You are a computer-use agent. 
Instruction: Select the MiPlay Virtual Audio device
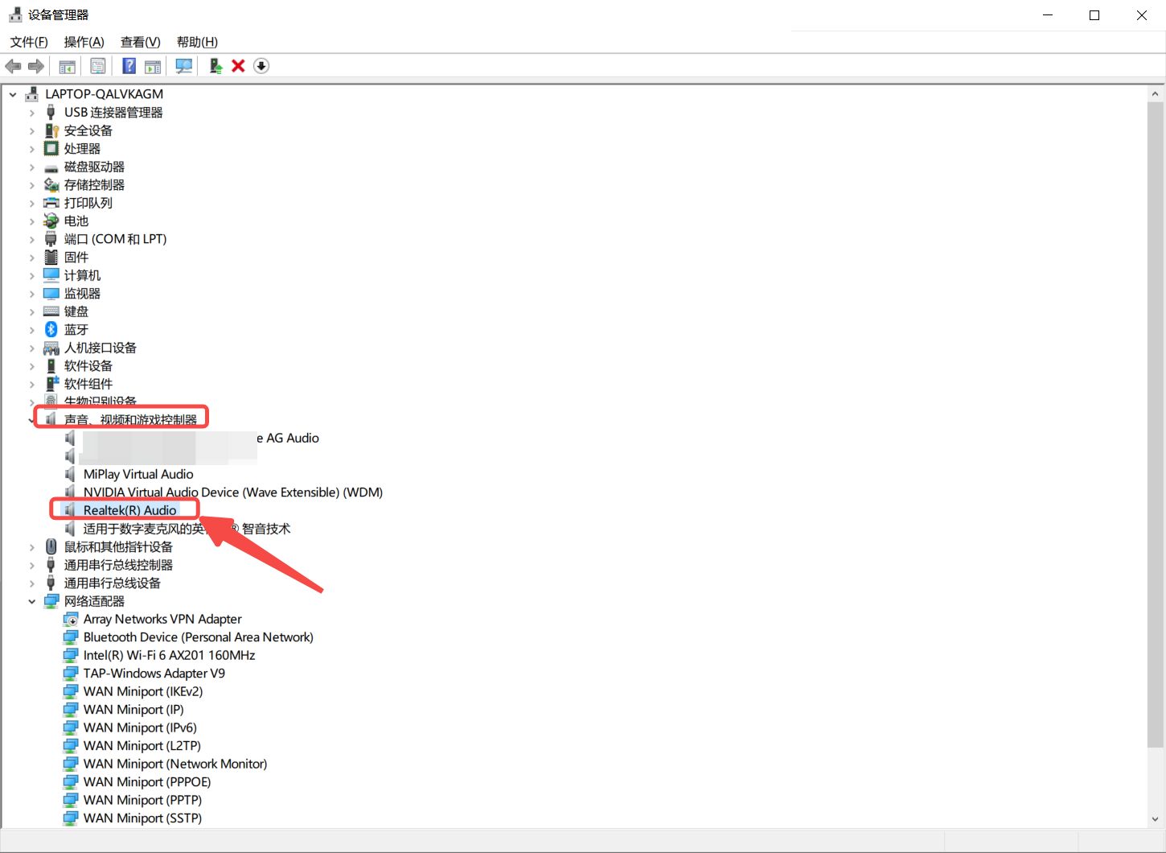(x=138, y=474)
